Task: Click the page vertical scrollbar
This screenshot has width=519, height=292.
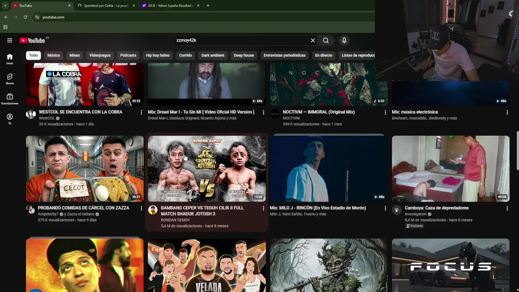Action: [x=517, y=151]
